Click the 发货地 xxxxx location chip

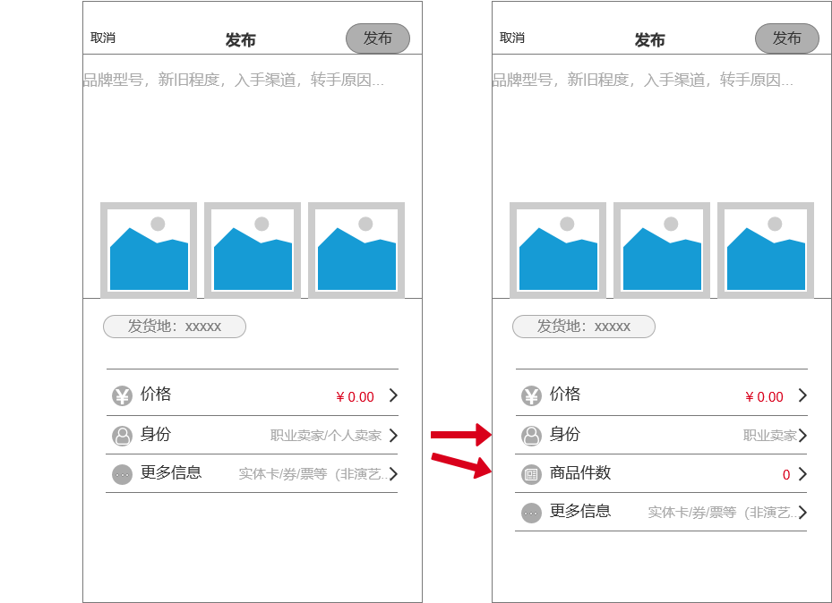coord(175,326)
